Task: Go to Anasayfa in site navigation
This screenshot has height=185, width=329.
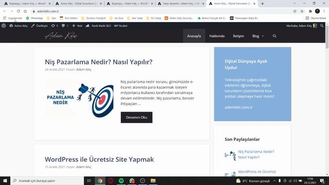Action: coord(194,36)
